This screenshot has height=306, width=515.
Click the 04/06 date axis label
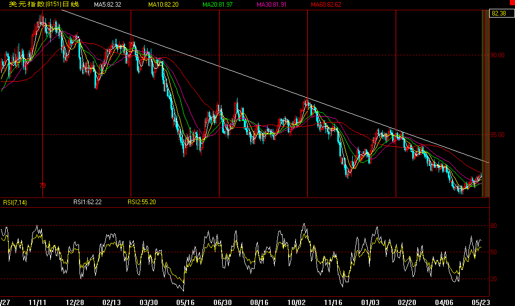click(x=444, y=302)
